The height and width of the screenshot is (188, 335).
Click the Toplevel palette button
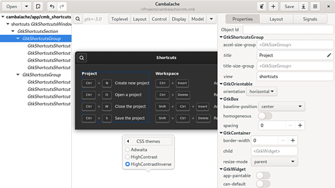(120, 19)
